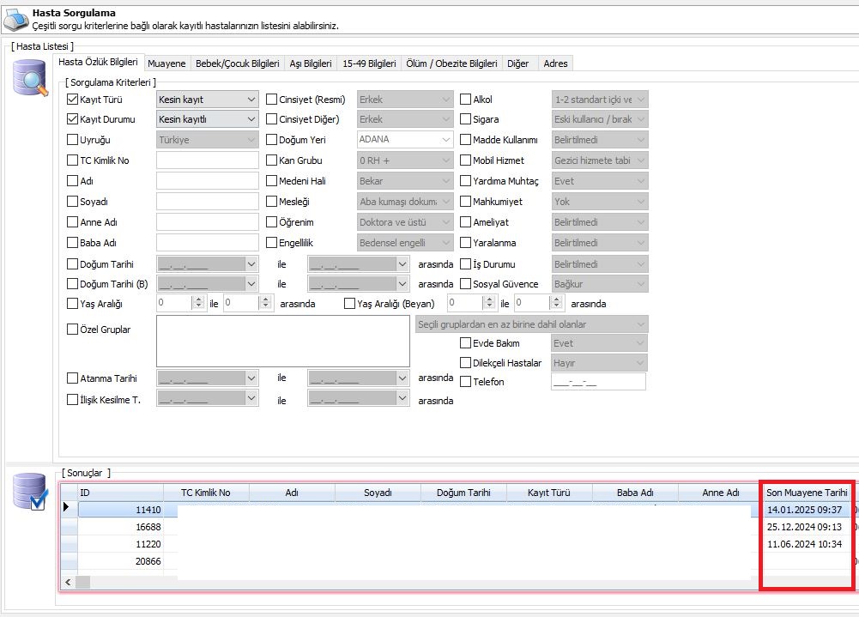The image size is (859, 617).
Task: Select the Adres tab
Action: (x=555, y=64)
